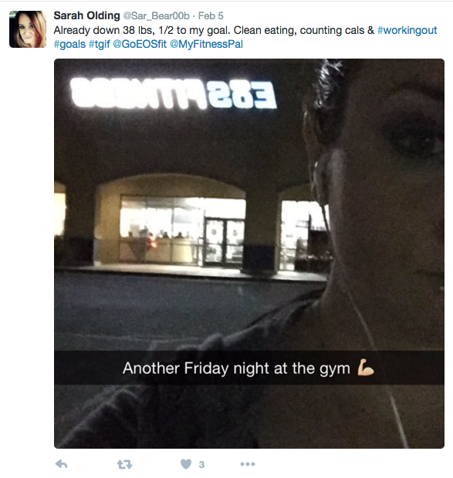The image size is (453, 478).
Task: Open Sarah Olding's profile picture
Action: point(28,29)
